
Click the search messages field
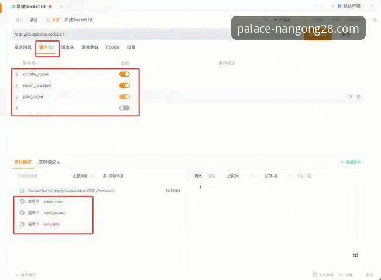coord(29,176)
